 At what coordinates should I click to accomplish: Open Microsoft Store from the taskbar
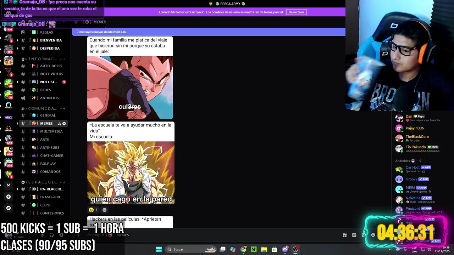274,249
